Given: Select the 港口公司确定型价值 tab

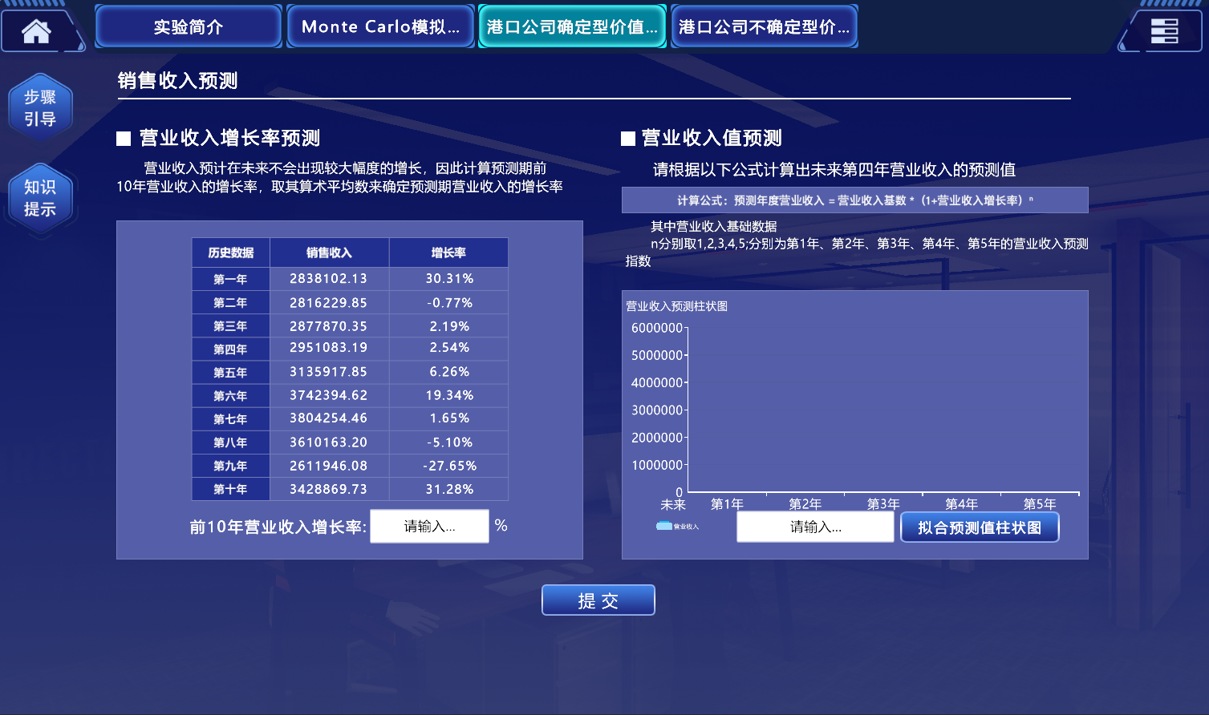Looking at the screenshot, I should click(x=572, y=26).
